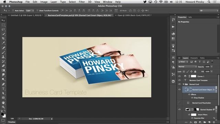Image resolution: width=220 pixels, height=124 pixels.
Task: Click the link layers icon
Action: click(x=186, y=122)
